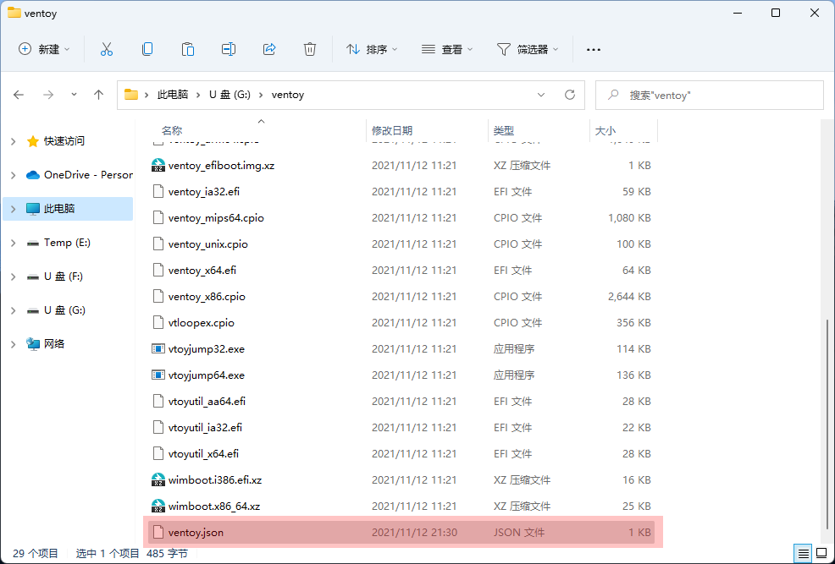Select Temp (E:) drive in sidebar
835x564 pixels.
68,243
